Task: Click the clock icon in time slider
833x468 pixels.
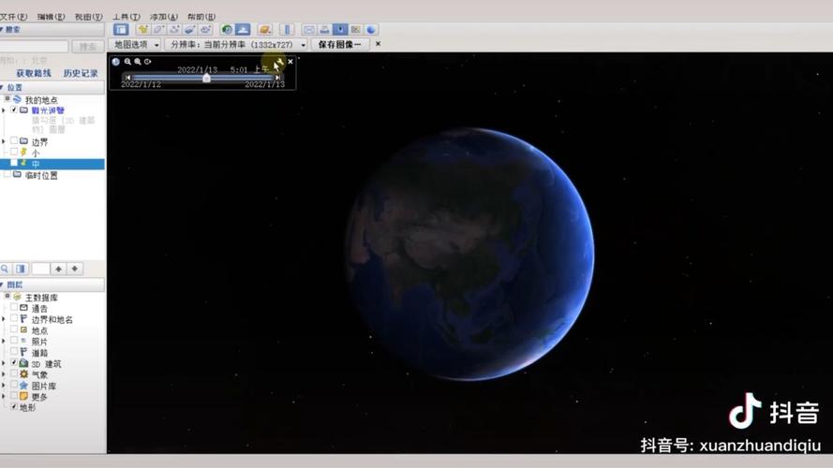Action: [116, 62]
